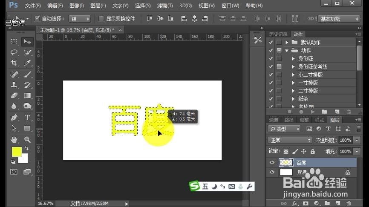This screenshot has height=207, width=369.
Task: Toggle the checkmark for 默认动作 action set
Action: pyautogui.click(x=271, y=42)
